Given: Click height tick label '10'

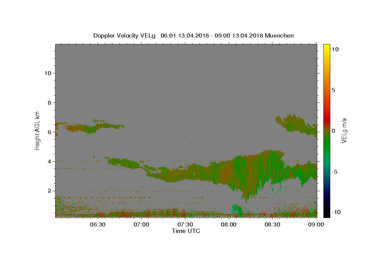Looking at the screenshot, I should tap(48, 73).
